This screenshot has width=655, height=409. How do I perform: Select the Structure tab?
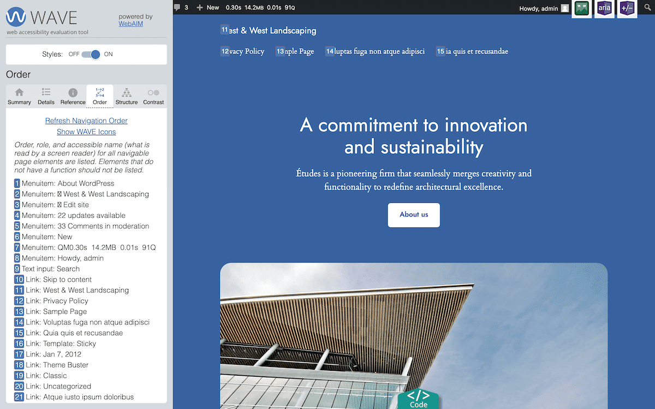click(x=126, y=96)
